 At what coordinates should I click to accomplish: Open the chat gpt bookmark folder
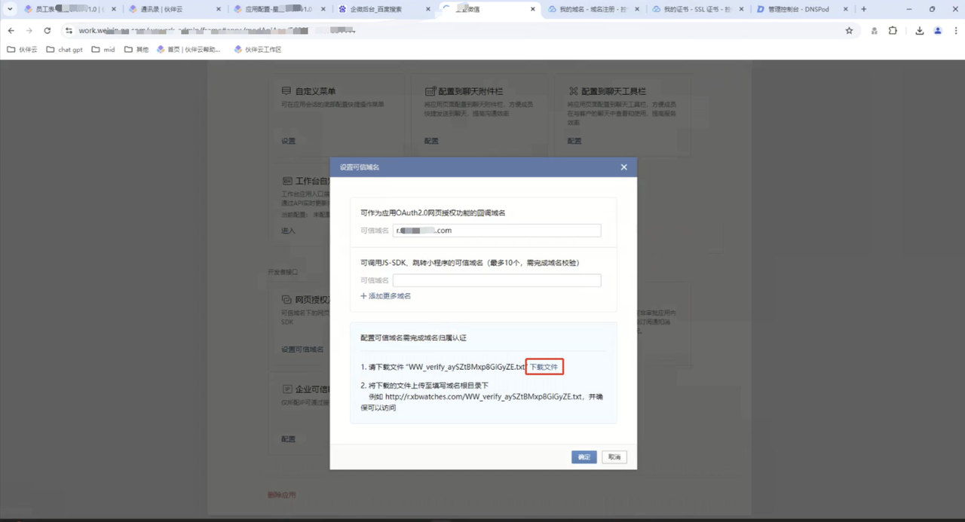coord(65,50)
